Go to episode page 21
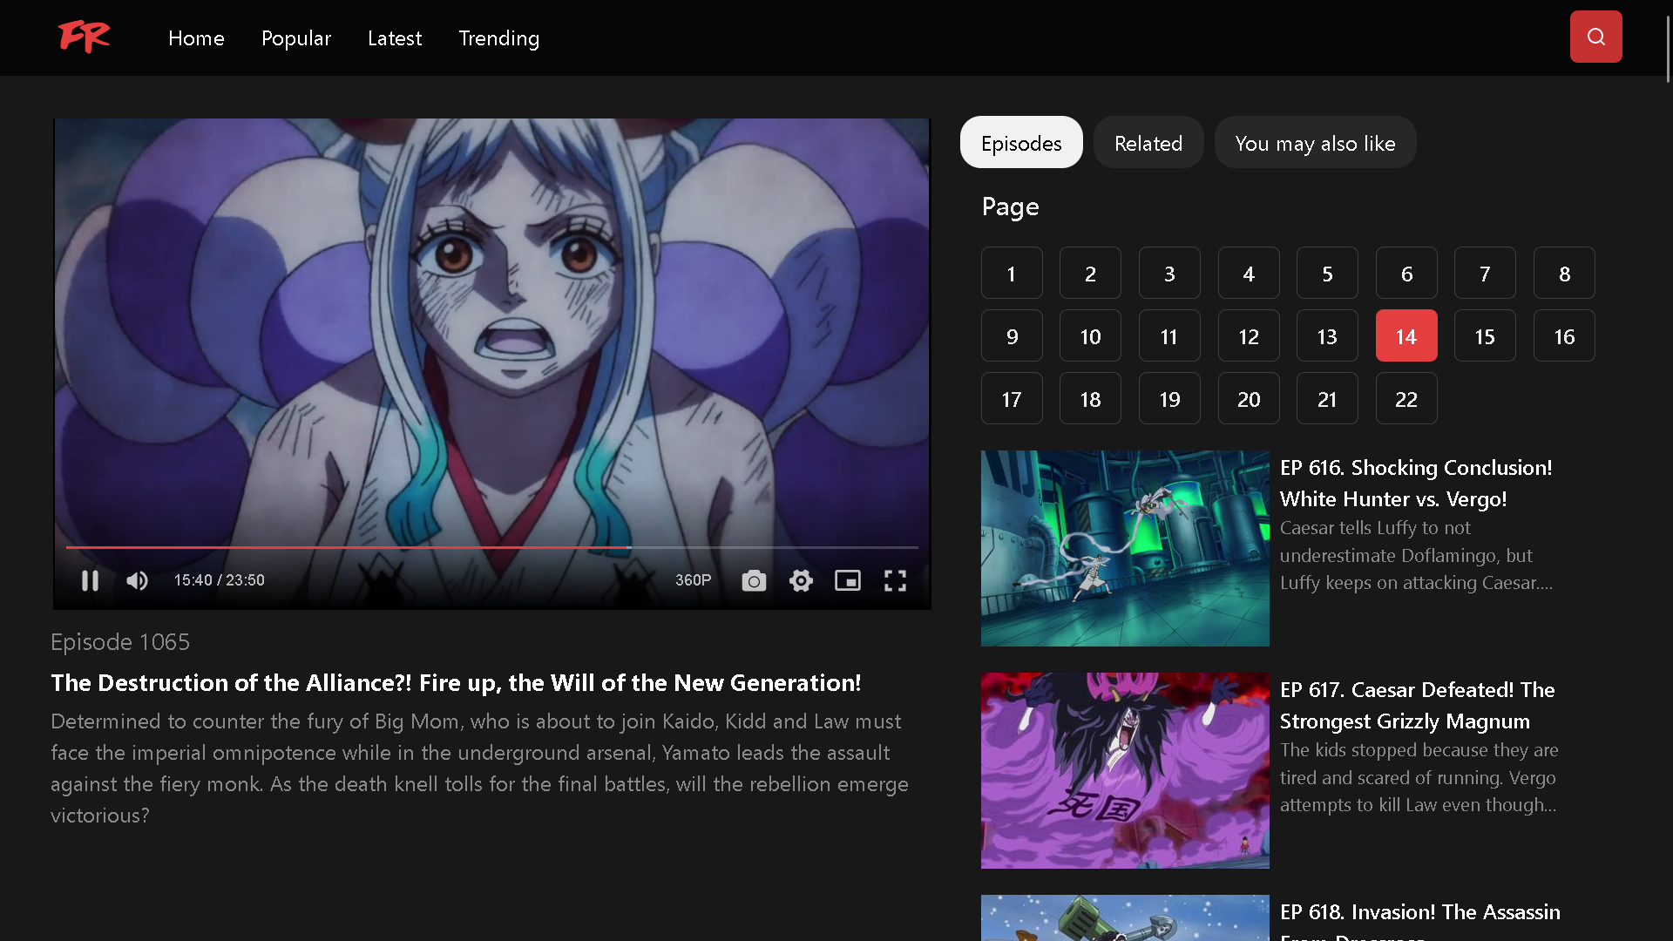 coord(1327,399)
